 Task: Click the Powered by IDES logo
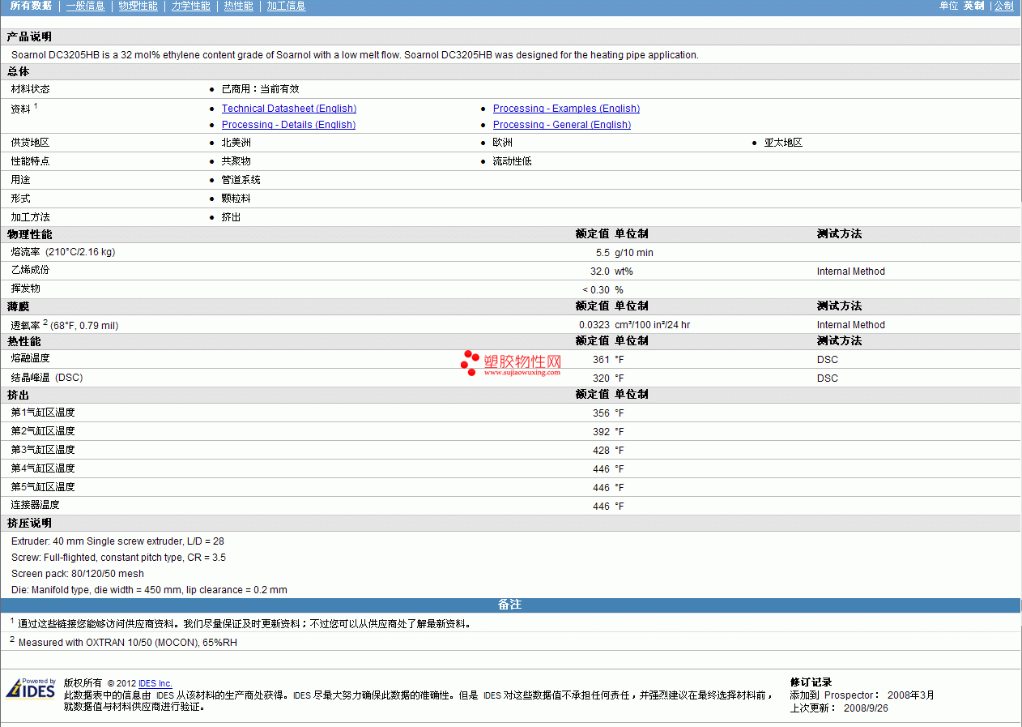(x=31, y=688)
